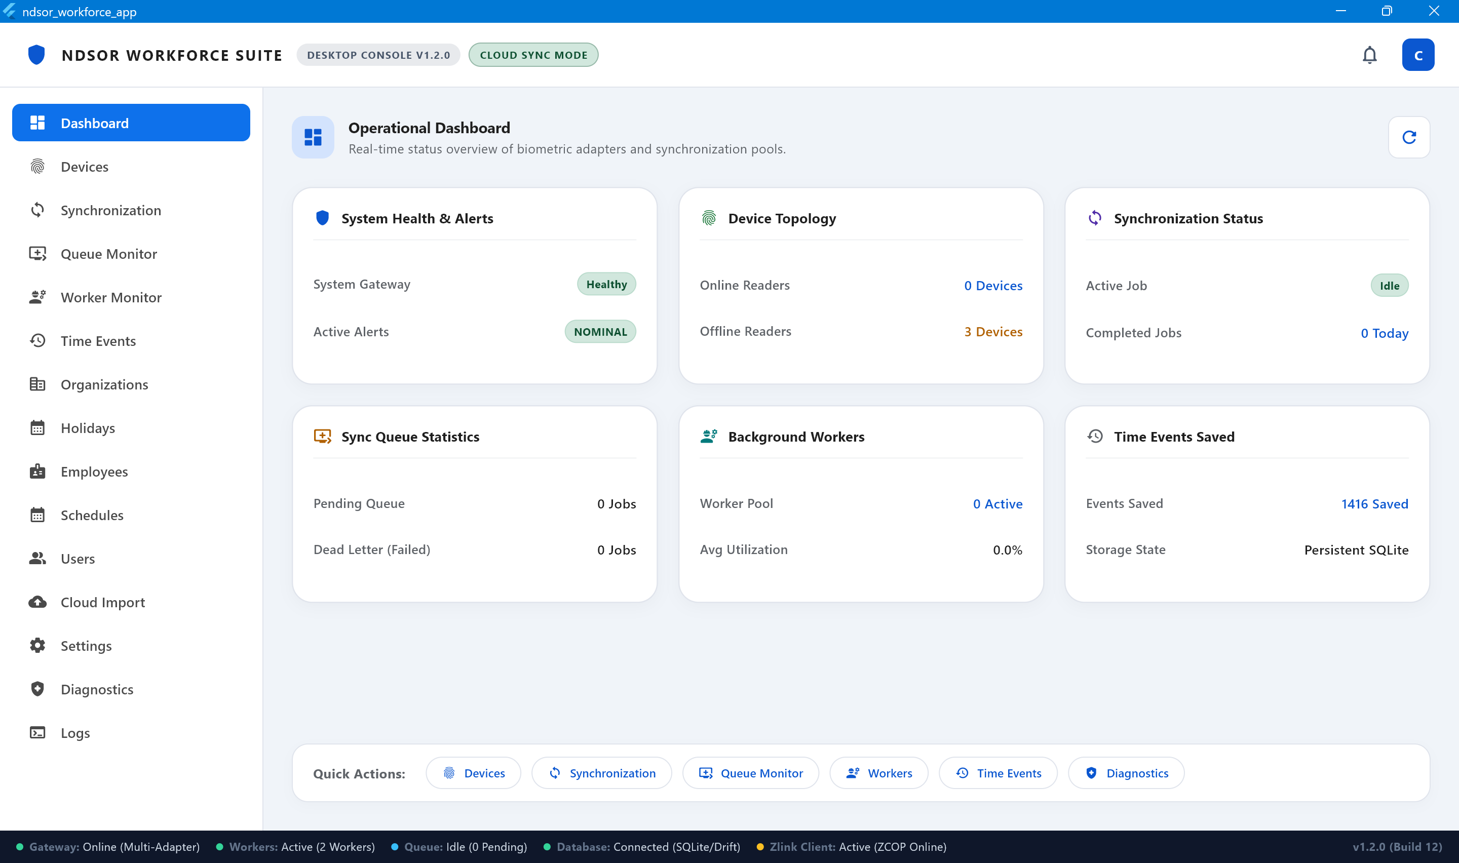Click the '1416 Saved' events value
This screenshot has height=863, width=1459.
(x=1374, y=503)
